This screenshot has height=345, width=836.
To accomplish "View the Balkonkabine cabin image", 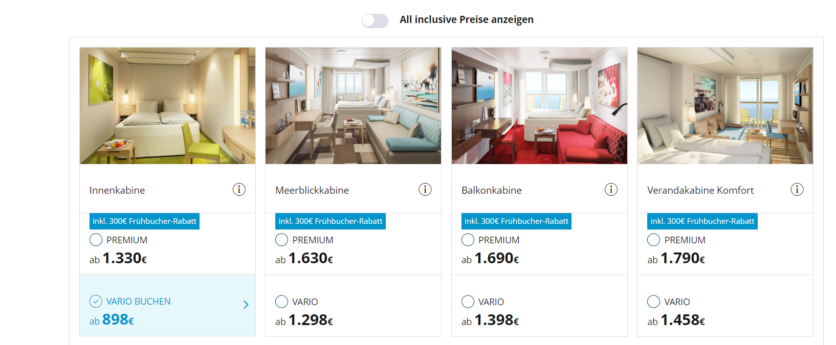I will tap(539, 106).
